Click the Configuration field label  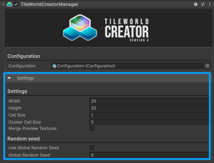pos(22,66)
